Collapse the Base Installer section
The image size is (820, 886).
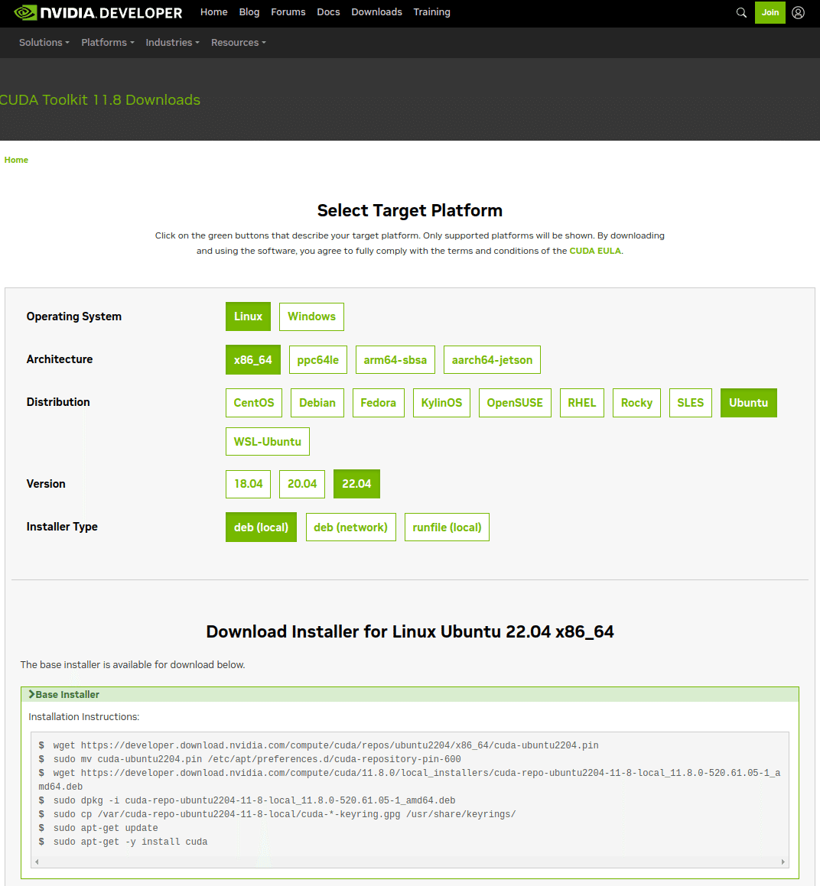410,694
